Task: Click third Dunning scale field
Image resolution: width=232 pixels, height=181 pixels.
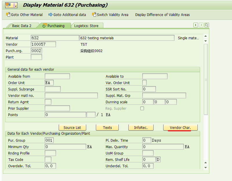Action: [171, 102]
